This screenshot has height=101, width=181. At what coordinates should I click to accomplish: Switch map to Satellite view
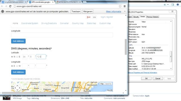108,84
